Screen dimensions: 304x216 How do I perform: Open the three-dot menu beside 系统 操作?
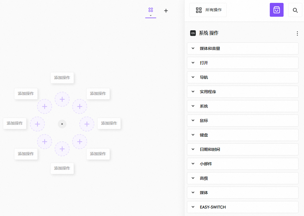click(297, 33)
